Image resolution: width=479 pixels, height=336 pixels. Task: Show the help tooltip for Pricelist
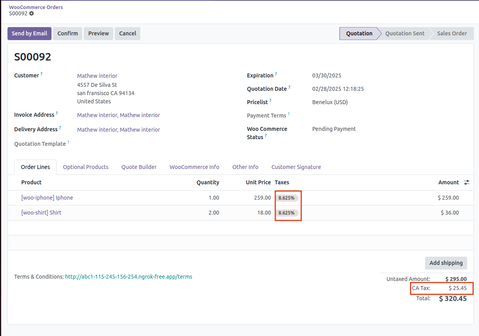coord(270,101)
